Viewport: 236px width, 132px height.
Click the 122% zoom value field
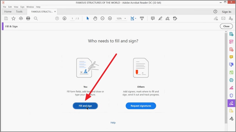(119, 19)
